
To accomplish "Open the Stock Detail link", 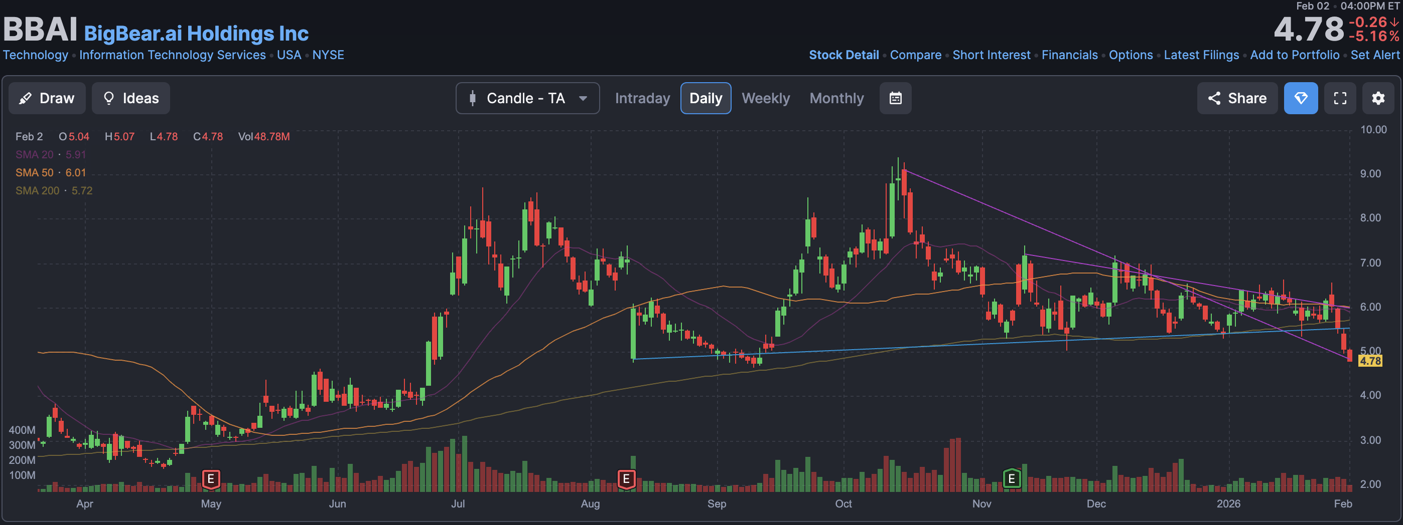I will [844, 55].
